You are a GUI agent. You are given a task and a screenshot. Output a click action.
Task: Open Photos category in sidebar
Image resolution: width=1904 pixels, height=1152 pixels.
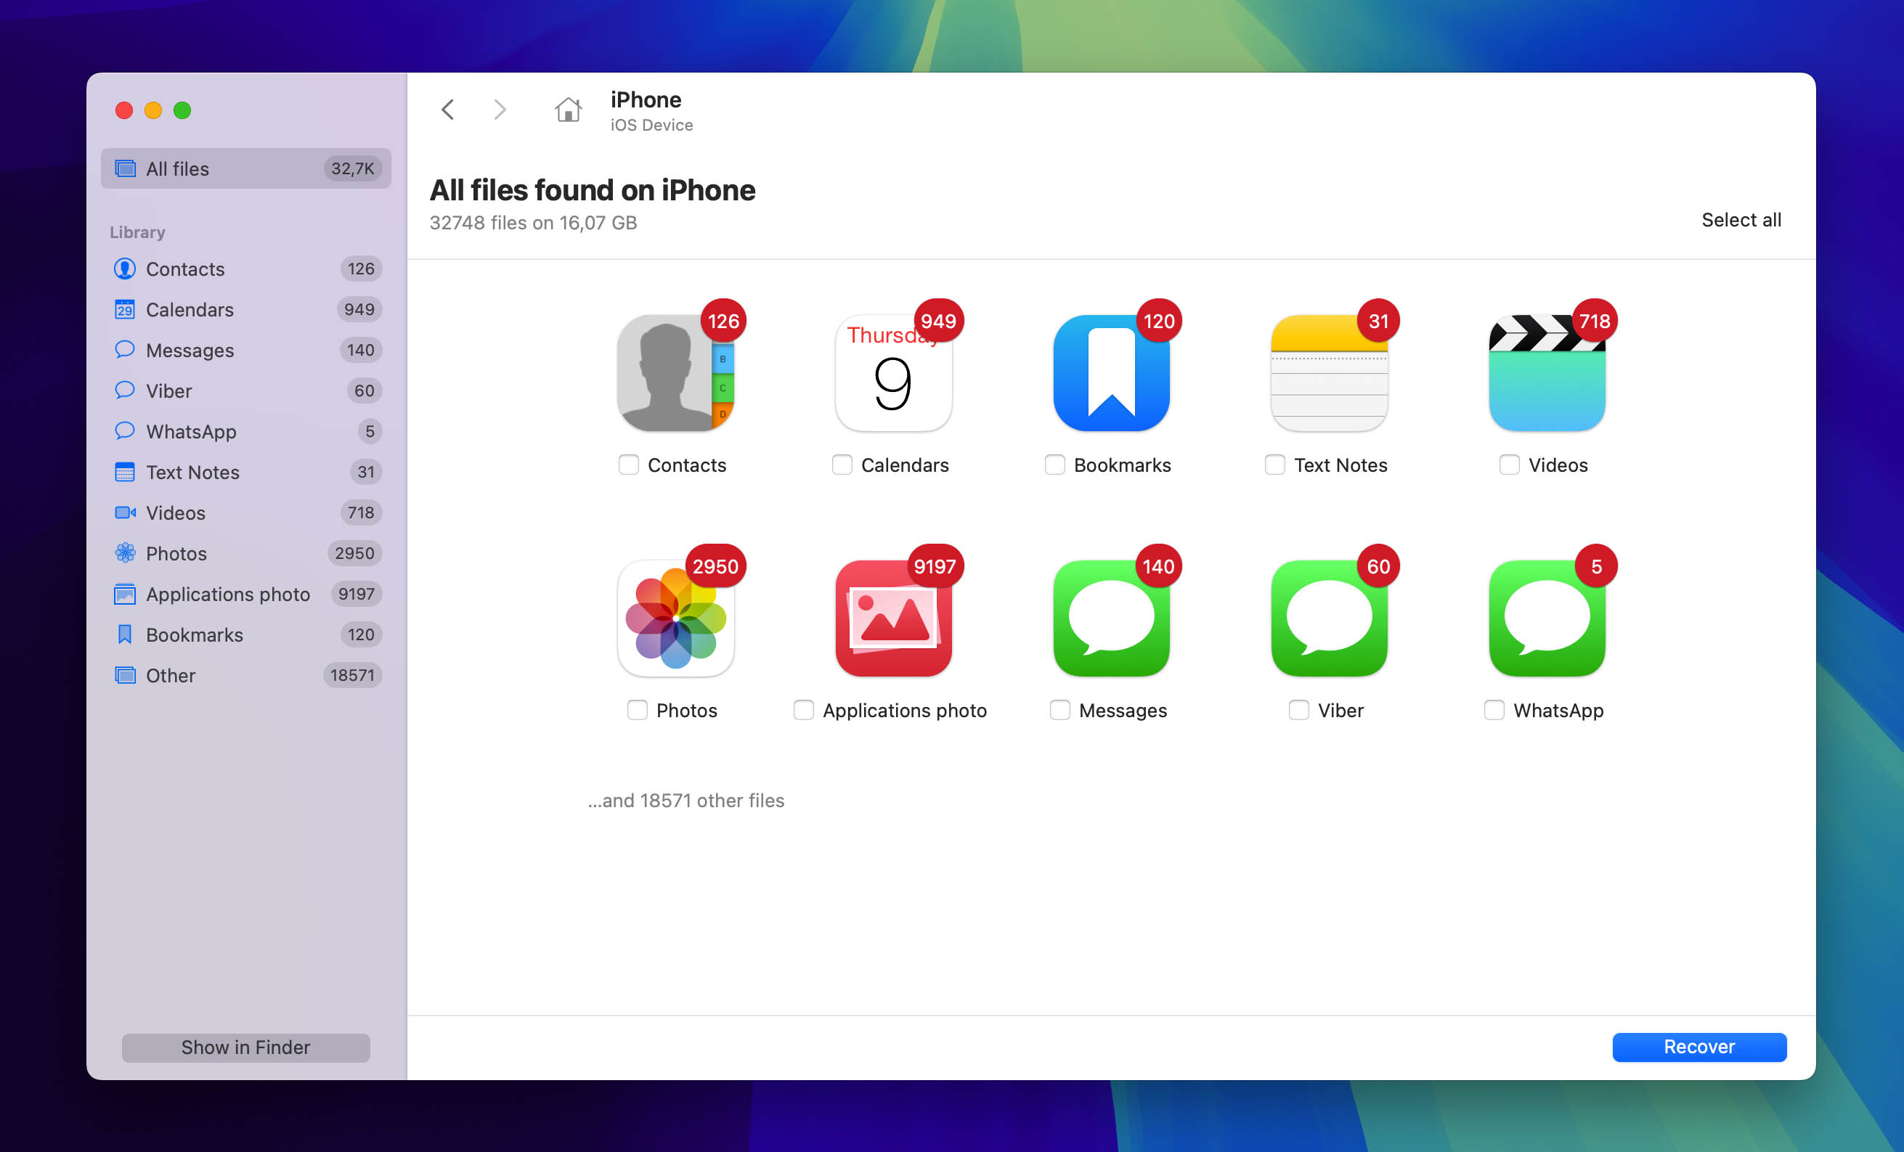point(245,553)
